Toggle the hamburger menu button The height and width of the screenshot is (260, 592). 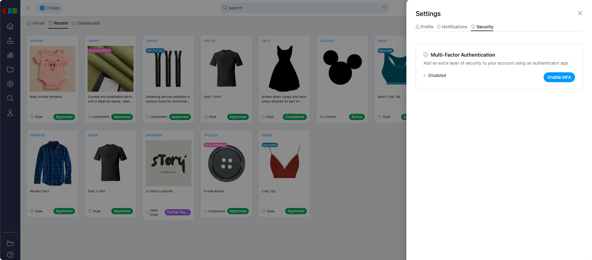point(28,8)
